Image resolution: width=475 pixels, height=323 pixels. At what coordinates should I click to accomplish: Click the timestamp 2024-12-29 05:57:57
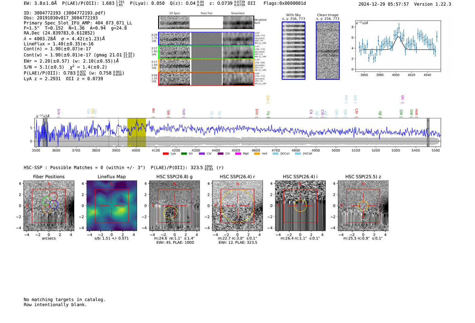coord(384,4)
